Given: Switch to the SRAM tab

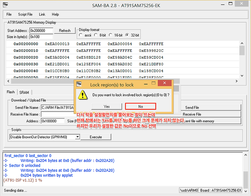Looking at the screenshot, I should pyautogui.click(x=24, y=92).
